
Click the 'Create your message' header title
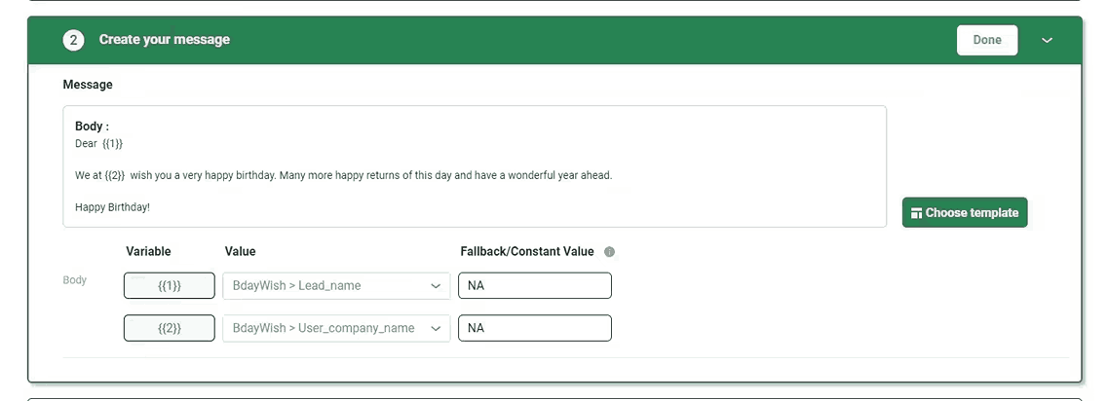tap(165, 40)
